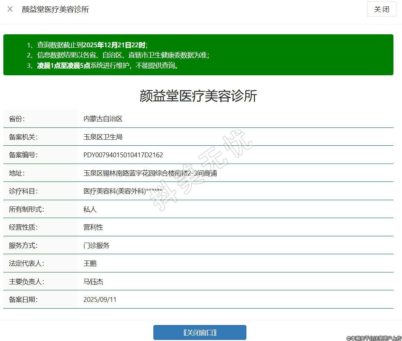Click the address value starting with 玉泉区锡林南路
The image size is (402, 341).
[150, 173]
